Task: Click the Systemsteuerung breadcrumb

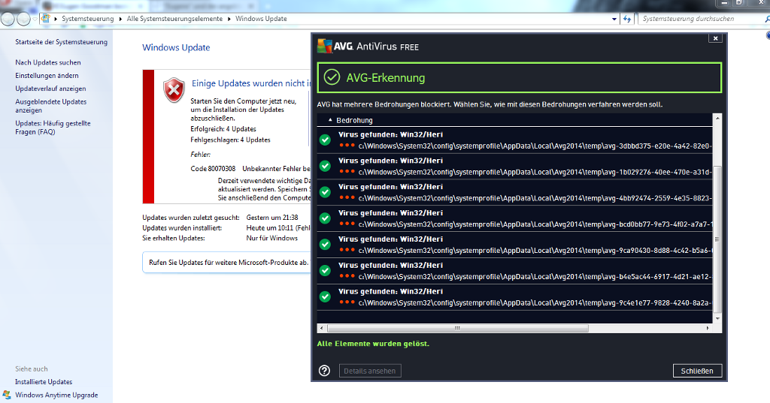Action: point(88,19)
